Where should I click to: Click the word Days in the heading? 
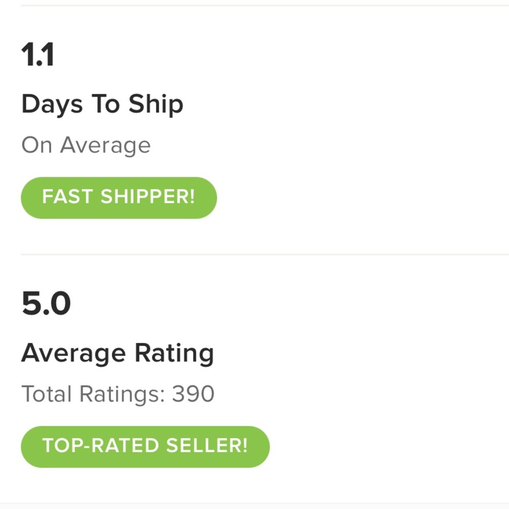tap(52, 104)
